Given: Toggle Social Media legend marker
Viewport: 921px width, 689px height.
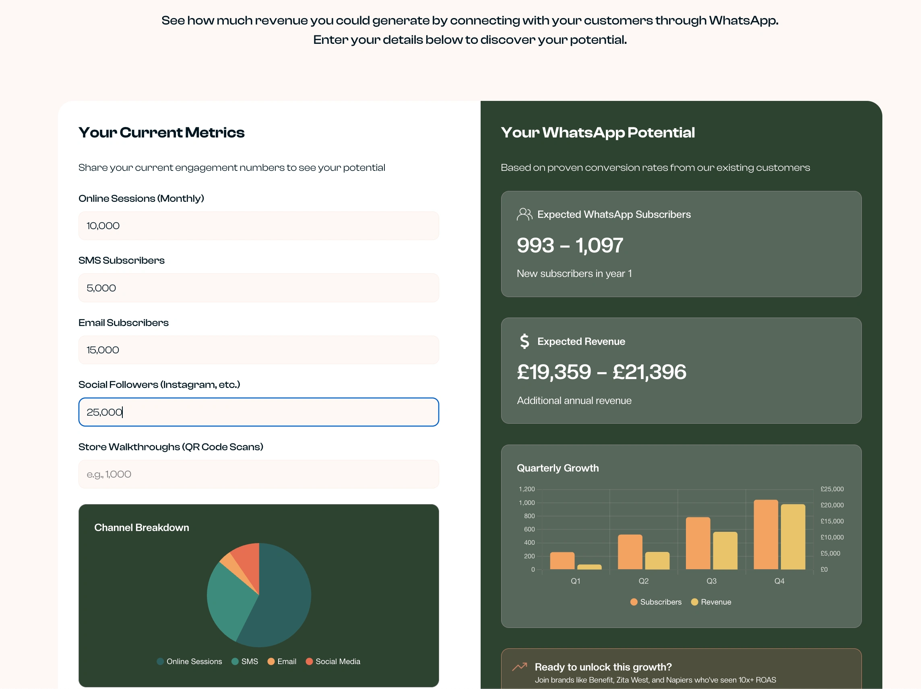Looking at the screenshot, I should click(x=309, y=661).
